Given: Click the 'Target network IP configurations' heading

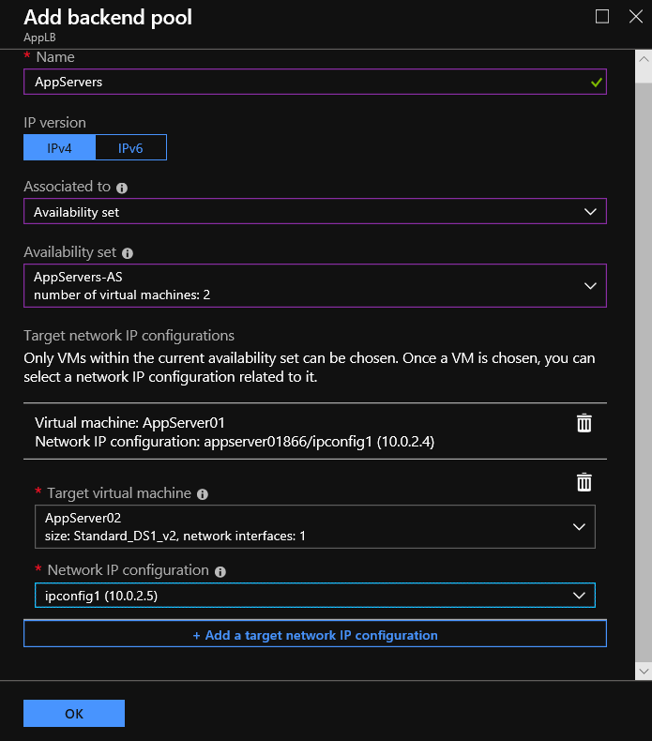Looking at the screenshot, I should [x=129, y=336].
